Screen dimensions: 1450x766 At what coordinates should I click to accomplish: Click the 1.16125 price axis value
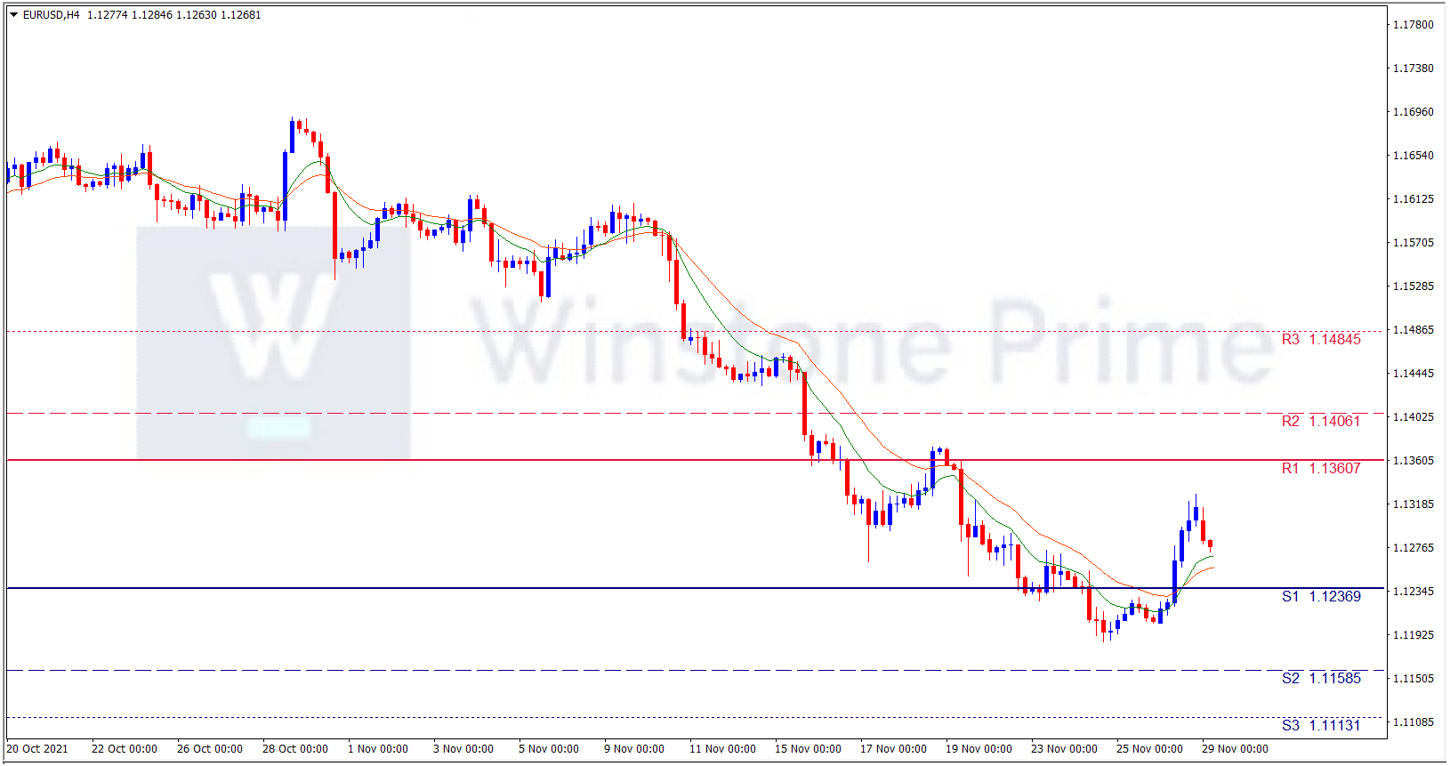(x=1413, y=199)
